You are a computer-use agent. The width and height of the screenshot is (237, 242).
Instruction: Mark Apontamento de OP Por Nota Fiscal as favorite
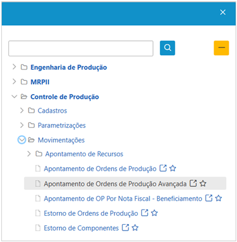(218, 198)
